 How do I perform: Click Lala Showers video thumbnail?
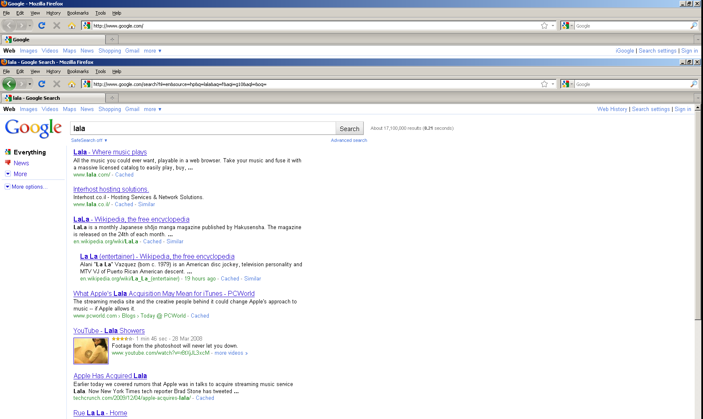(91, 351)
